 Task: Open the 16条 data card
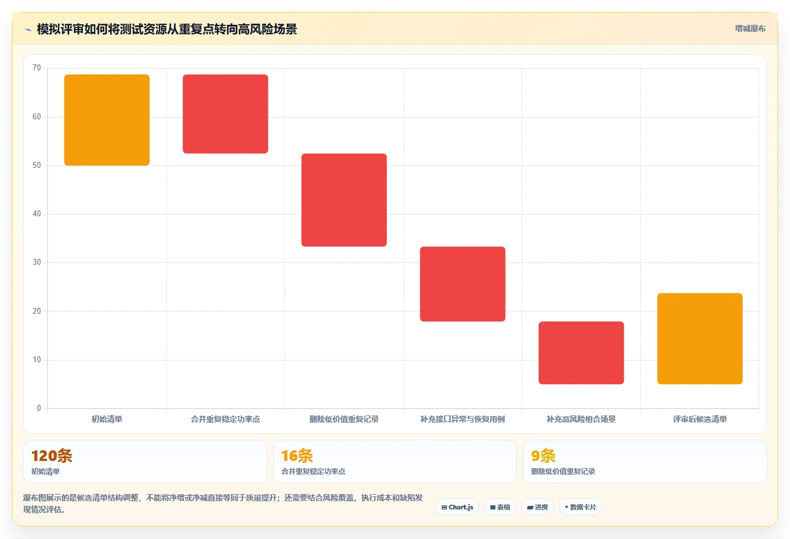pyautogui.click(x=395, y=462)
